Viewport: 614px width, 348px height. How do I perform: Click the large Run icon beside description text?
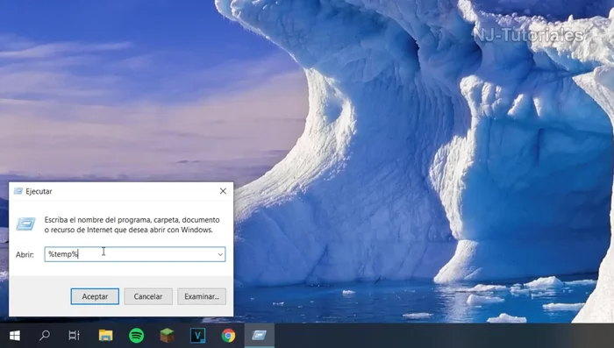click(25, 224)
